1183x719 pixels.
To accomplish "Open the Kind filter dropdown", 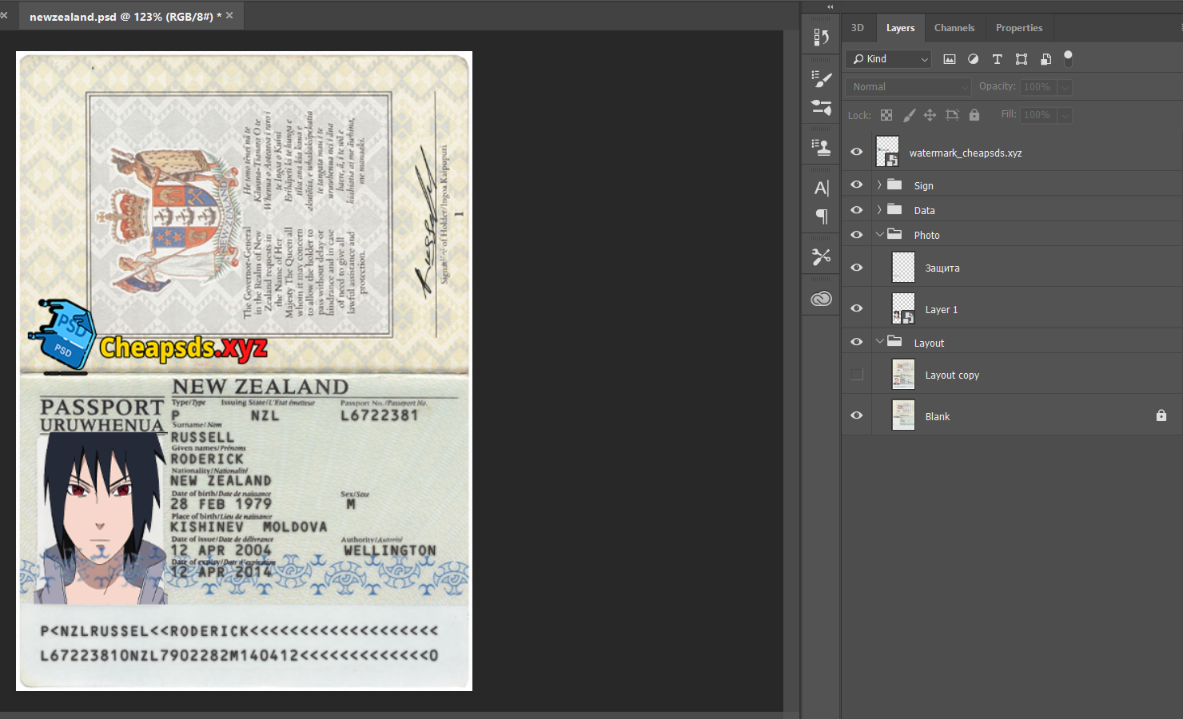I will coord(888,59).
